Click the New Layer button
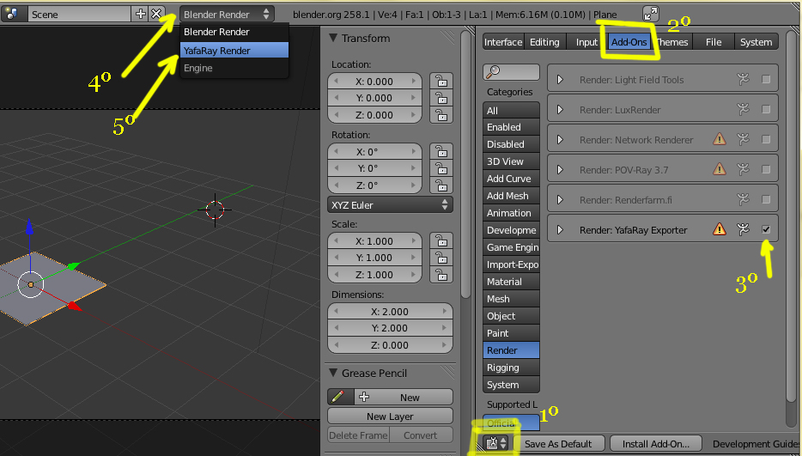Viewport: 802px width, 456px height. point(390,416)
